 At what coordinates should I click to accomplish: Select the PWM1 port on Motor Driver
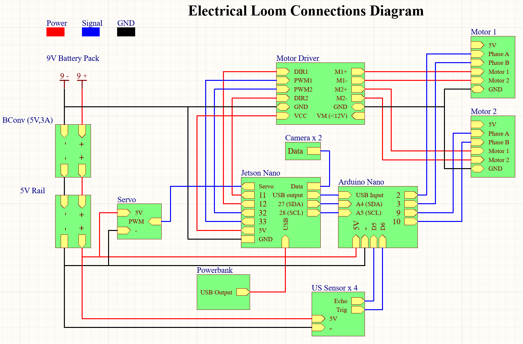pos(283,80)
